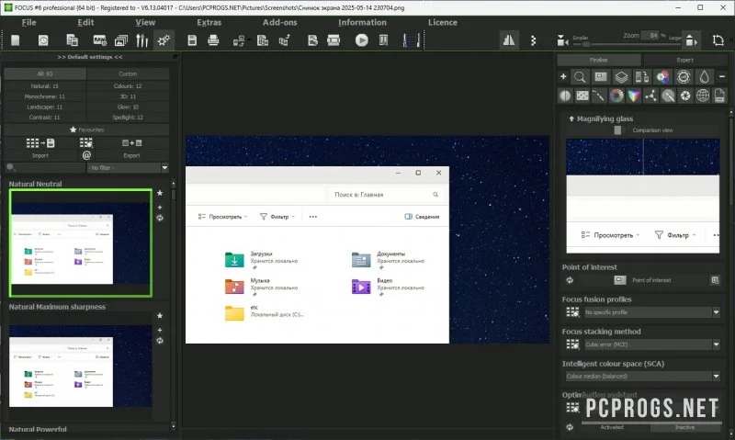Click the minus button to collapse tool panels
This screenshot has width=735, height=440.
pyautogui.click(x=722, y=76)
